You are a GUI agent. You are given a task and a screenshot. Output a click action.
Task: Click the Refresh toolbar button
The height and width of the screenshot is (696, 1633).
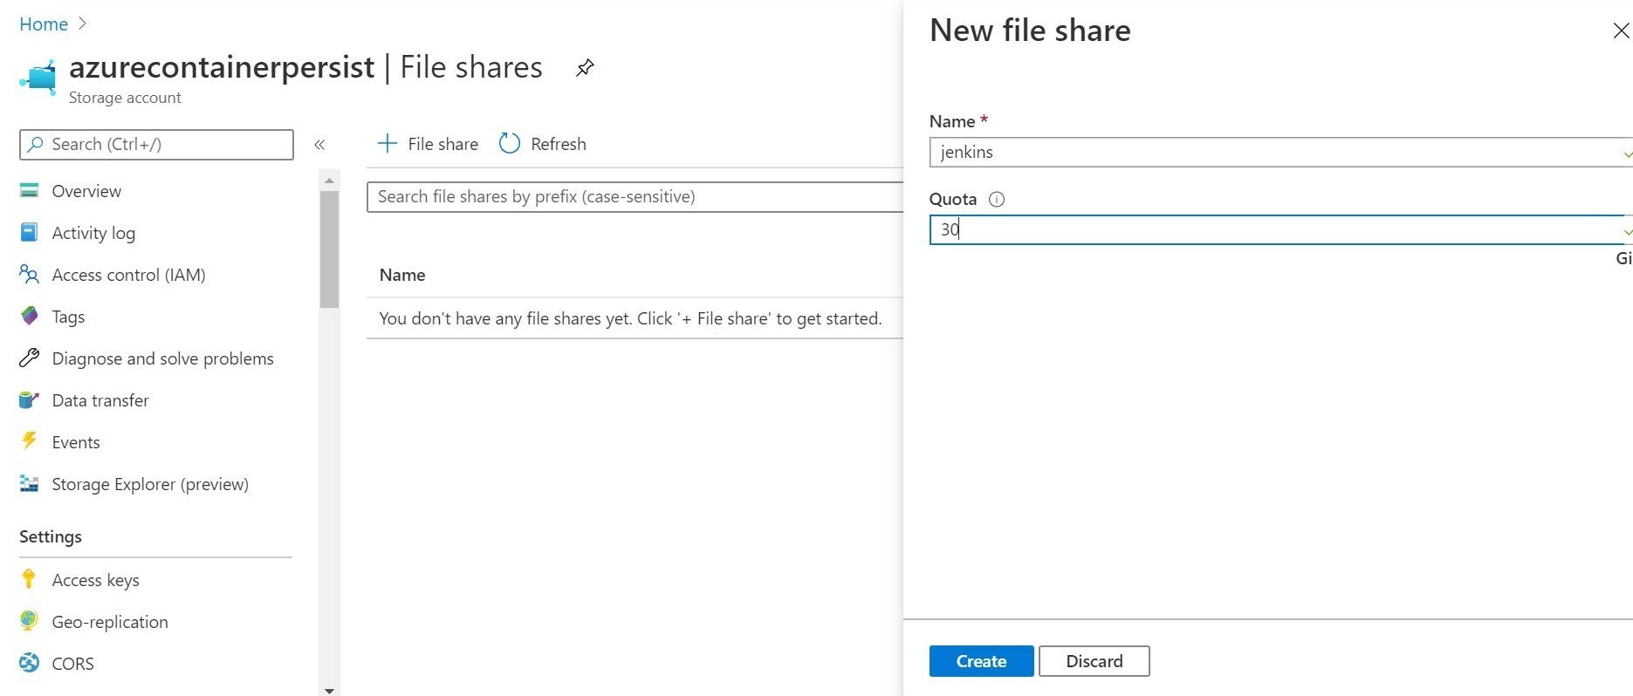[543, 143]
